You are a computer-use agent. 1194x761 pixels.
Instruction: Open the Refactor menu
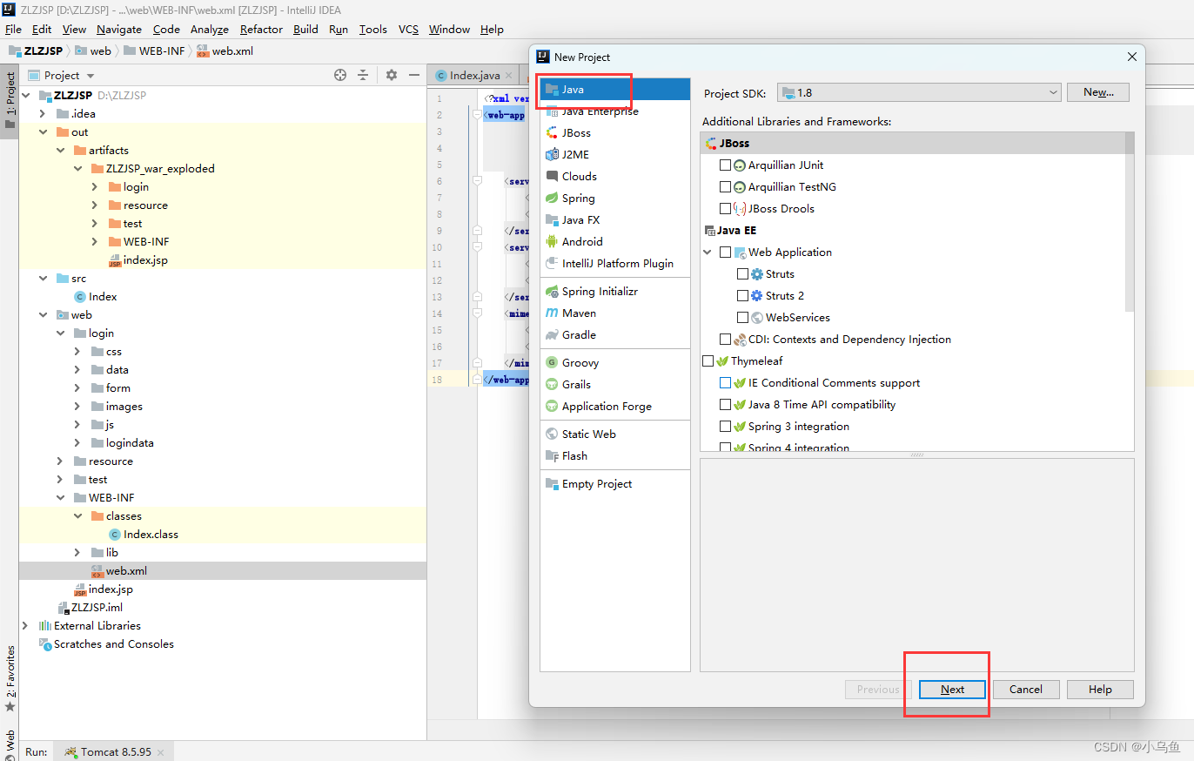pos(261,30)
